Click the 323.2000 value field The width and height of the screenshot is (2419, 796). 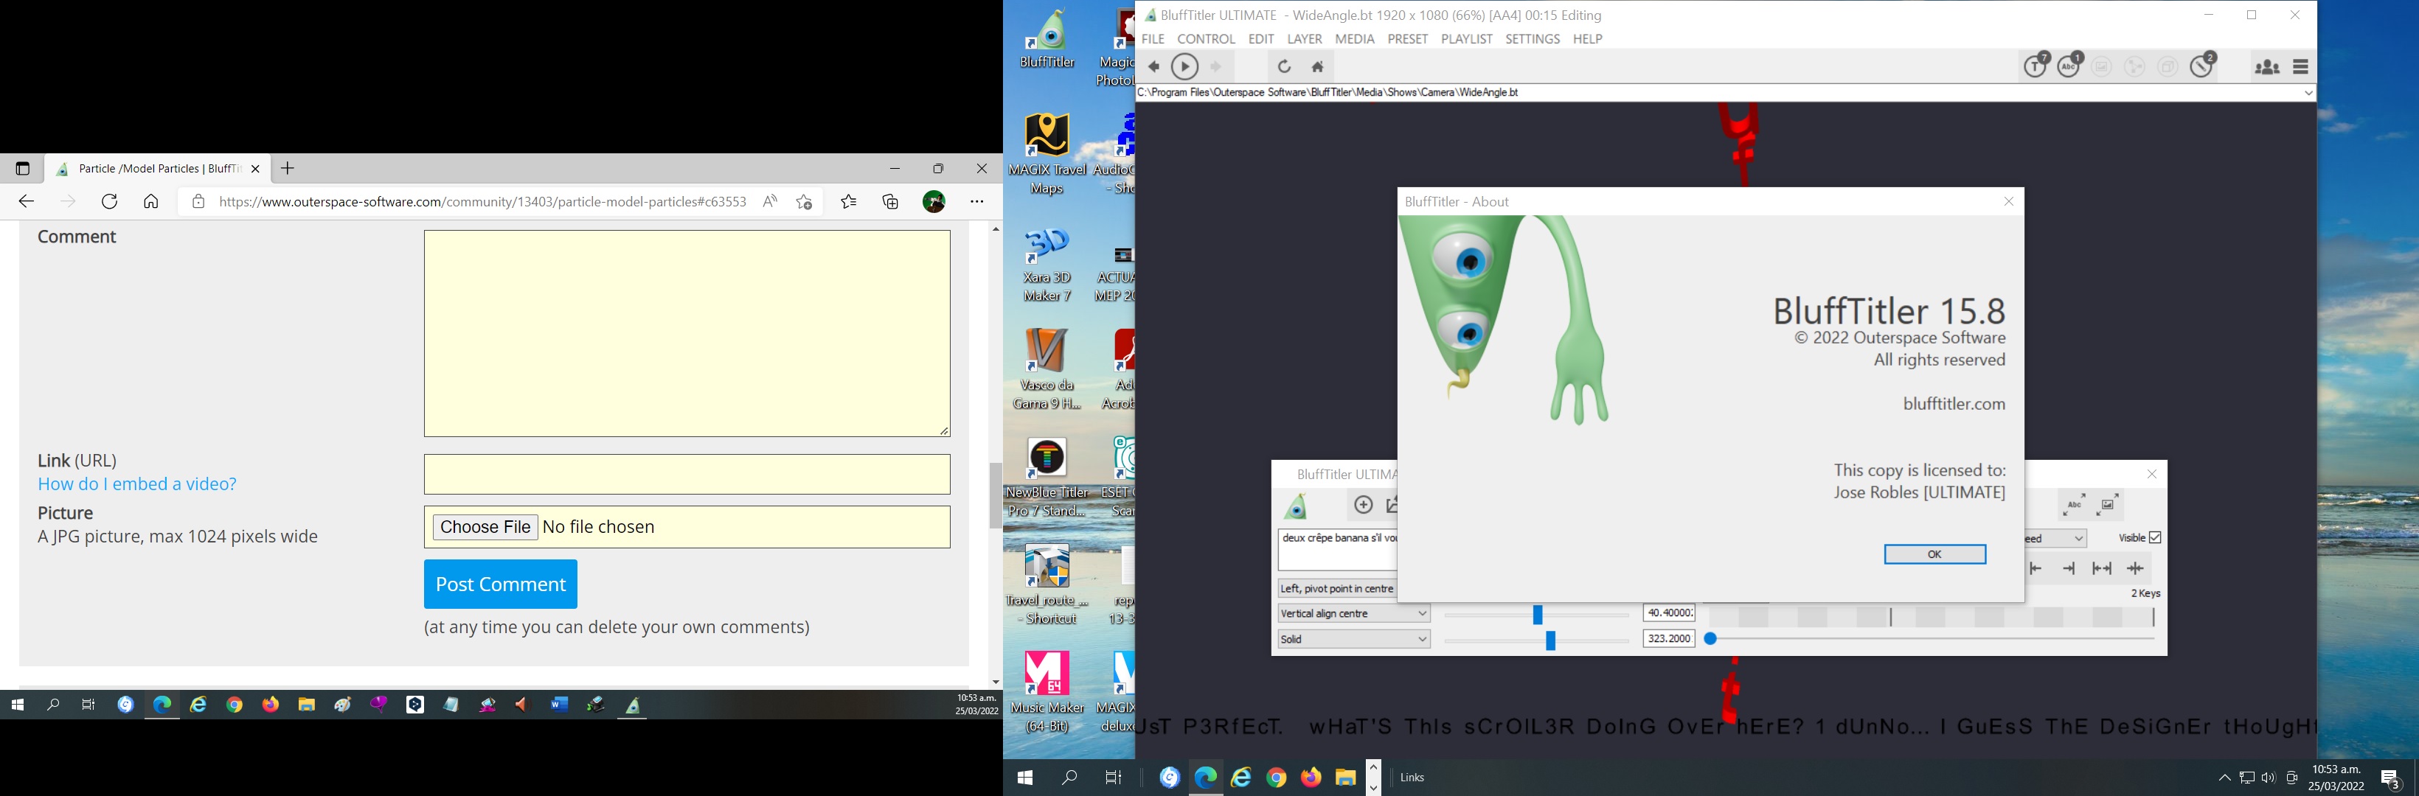1669,639
